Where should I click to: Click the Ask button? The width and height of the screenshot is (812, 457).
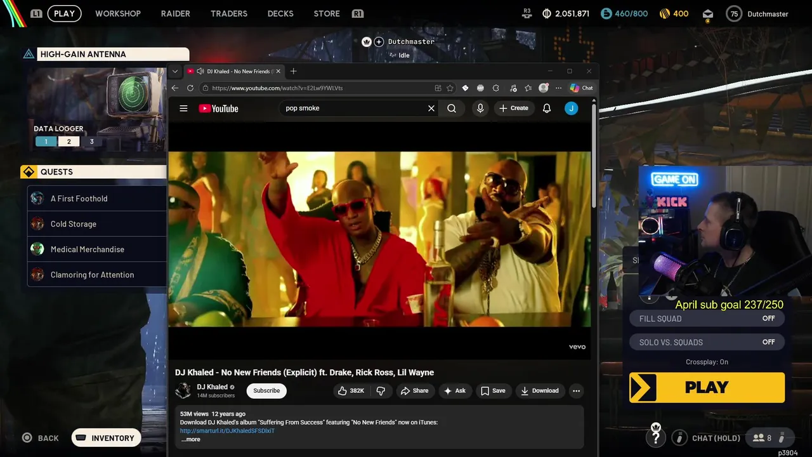pos(455,391)
